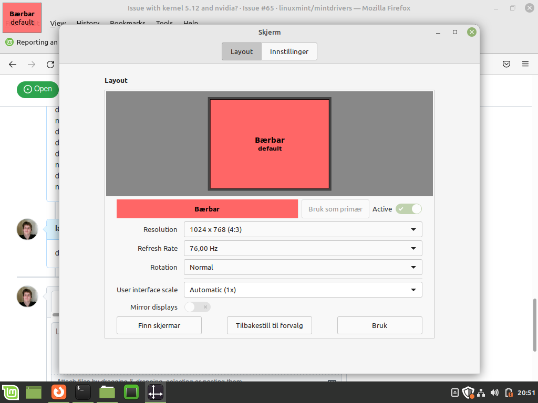Open the Resolution dropdown
Image resolution: width=538 pixels, height=403 pixels.
pyautogui.click(x=303, y=229)
